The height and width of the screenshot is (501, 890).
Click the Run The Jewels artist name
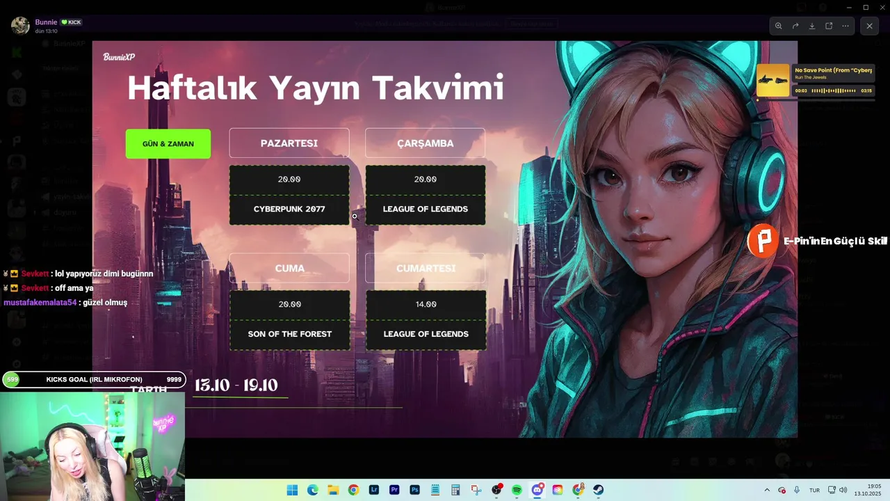[811, 77]
